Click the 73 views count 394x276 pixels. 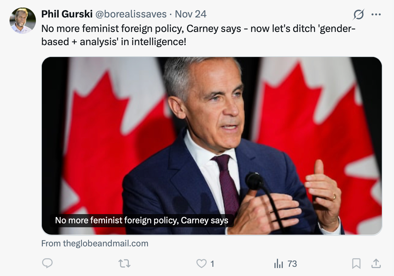coord(292,263)
